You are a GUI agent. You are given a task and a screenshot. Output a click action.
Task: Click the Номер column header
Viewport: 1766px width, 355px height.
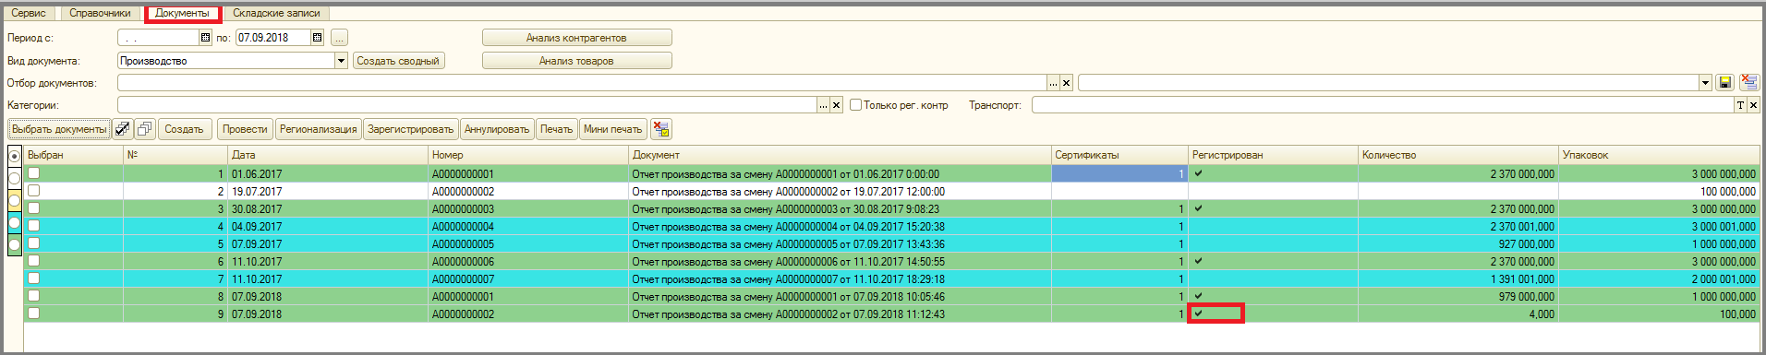pyautogui.click(x=528, y=155)
